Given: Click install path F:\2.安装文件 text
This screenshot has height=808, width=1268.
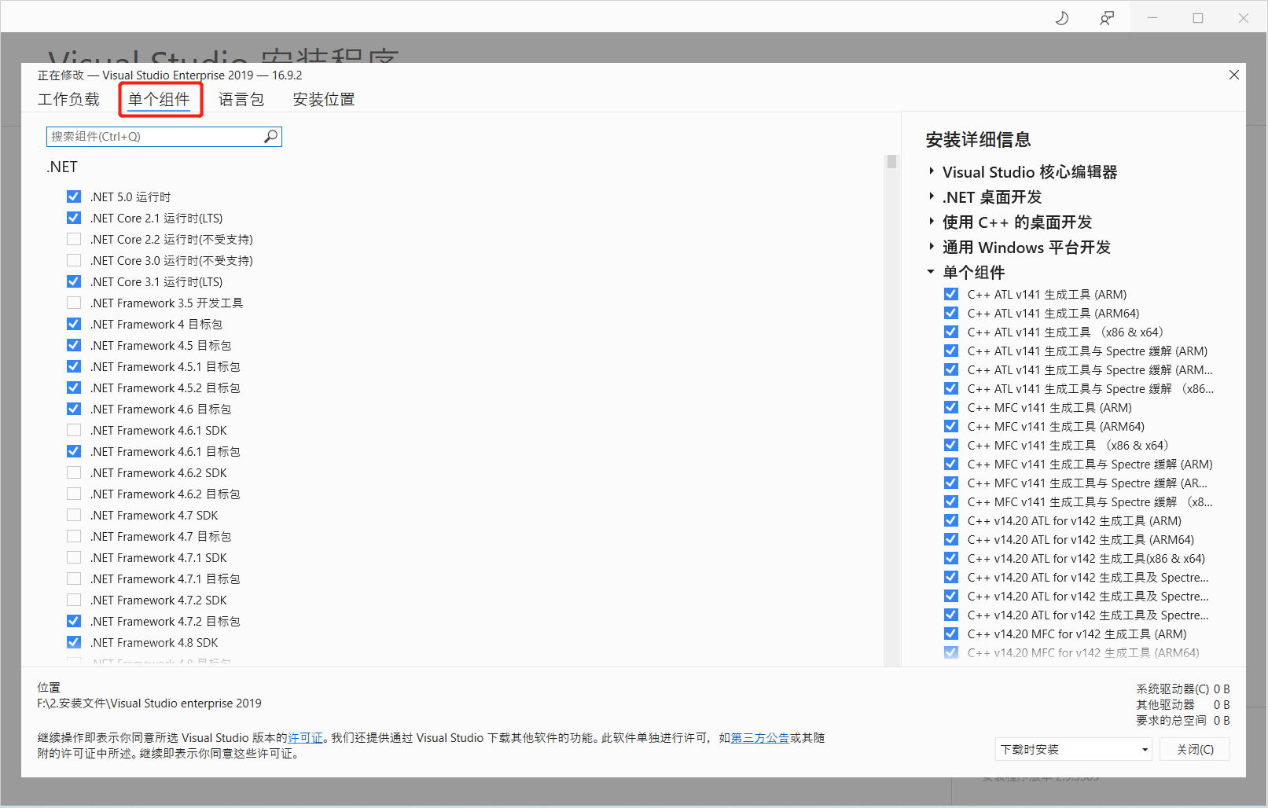Looking at the screenshot, I should 149,703.
